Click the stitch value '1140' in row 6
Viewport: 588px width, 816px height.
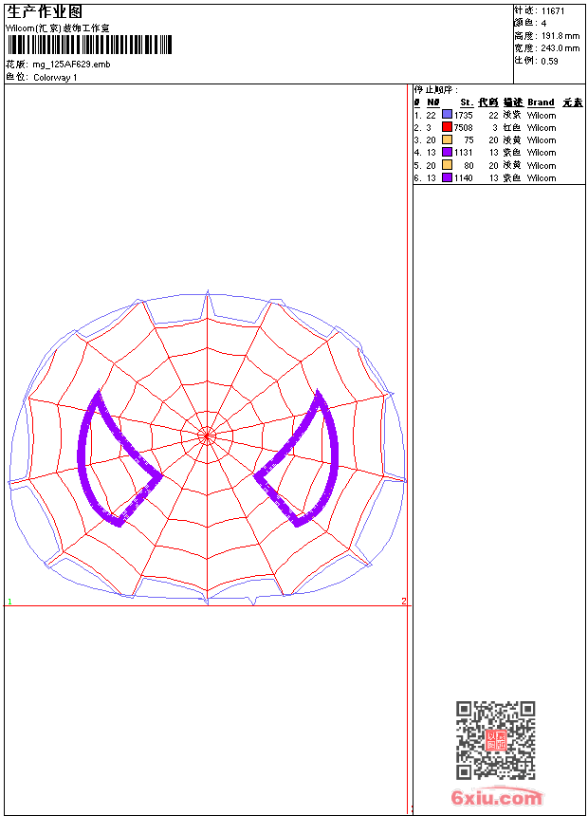[x=463, y=178]
